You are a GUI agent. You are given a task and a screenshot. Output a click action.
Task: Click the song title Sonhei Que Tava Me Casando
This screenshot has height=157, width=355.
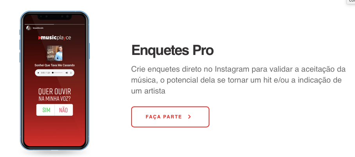(54, 65)
